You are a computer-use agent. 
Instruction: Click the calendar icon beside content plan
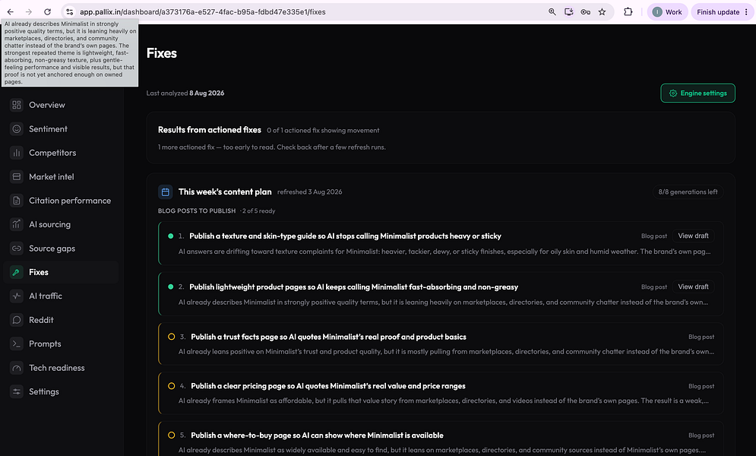tap(166, 192)
